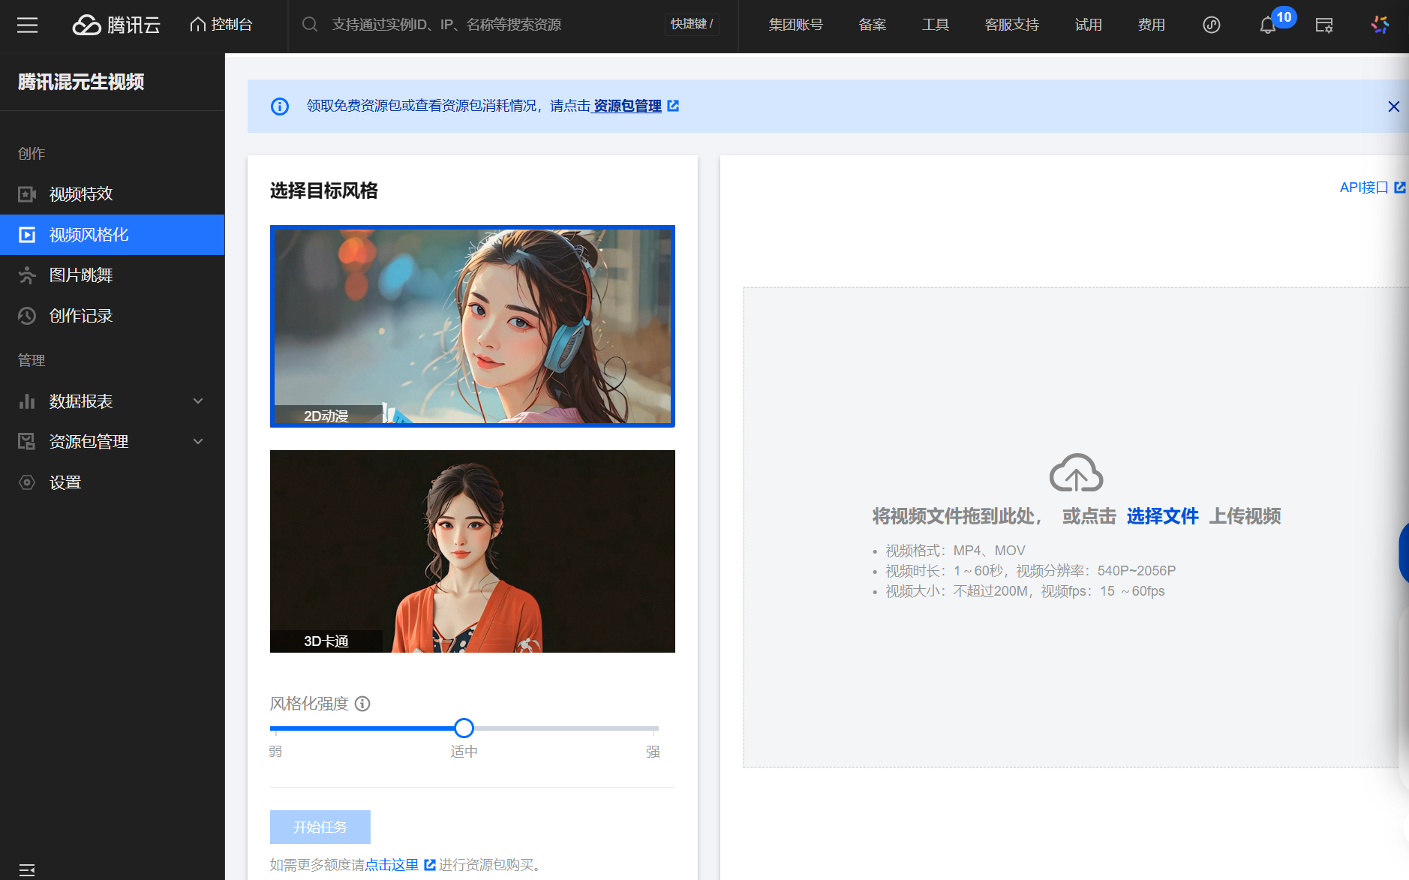Click the 视频风格化 sidebar icon
Viewport: 1409px width, 880px height.
[27, 235]
